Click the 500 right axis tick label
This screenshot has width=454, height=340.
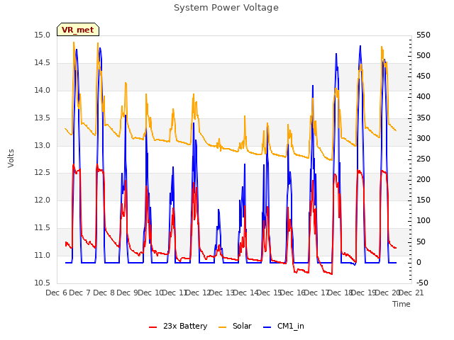[x=423, y=55]
